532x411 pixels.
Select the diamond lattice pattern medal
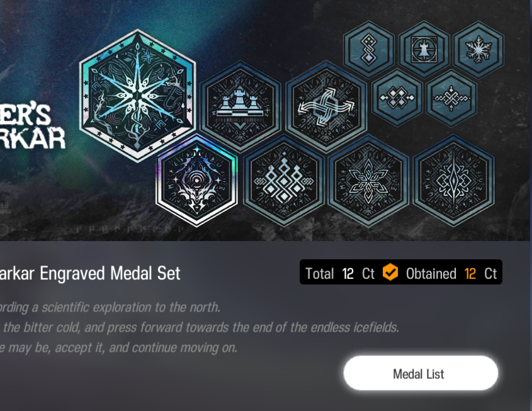[x=284, y=181]
